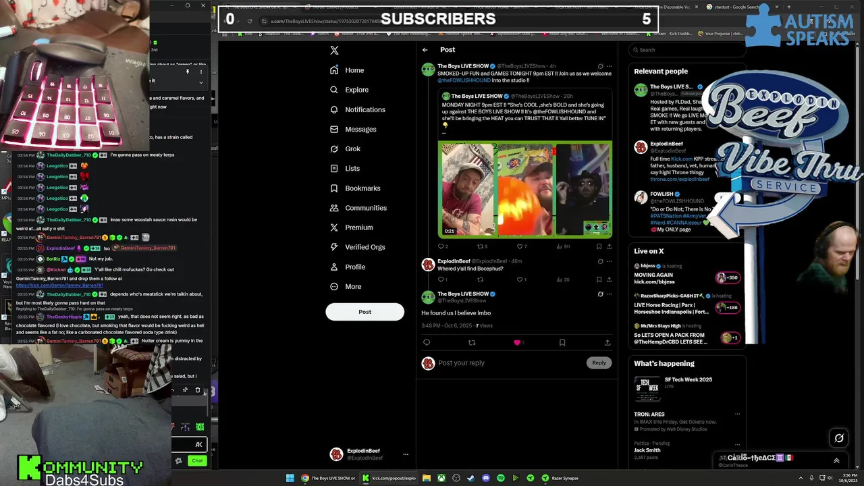Open @theFOWLISHHOUND mention link
864x486 pixels.
tap(464, 80)
